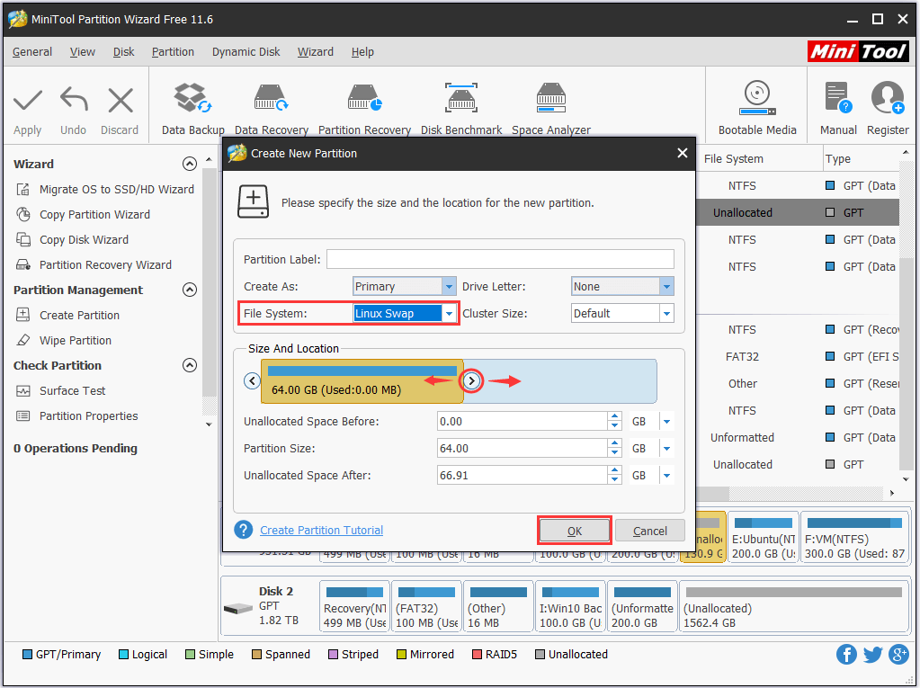The width and height of the screenshot is (920, 688).
Task: Open the Create As dropdown
Action: coord(448,286)
